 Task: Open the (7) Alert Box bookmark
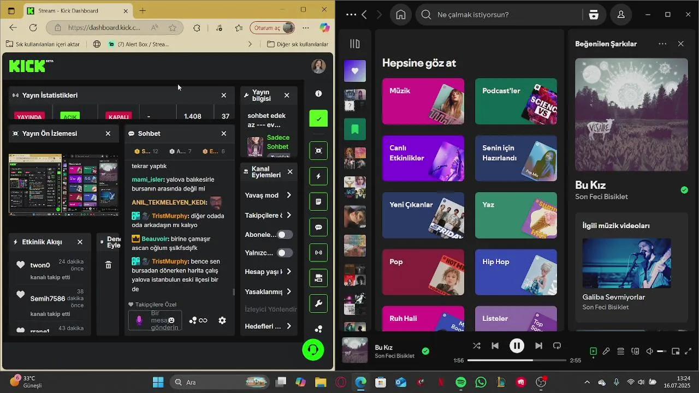pos(138,44)
